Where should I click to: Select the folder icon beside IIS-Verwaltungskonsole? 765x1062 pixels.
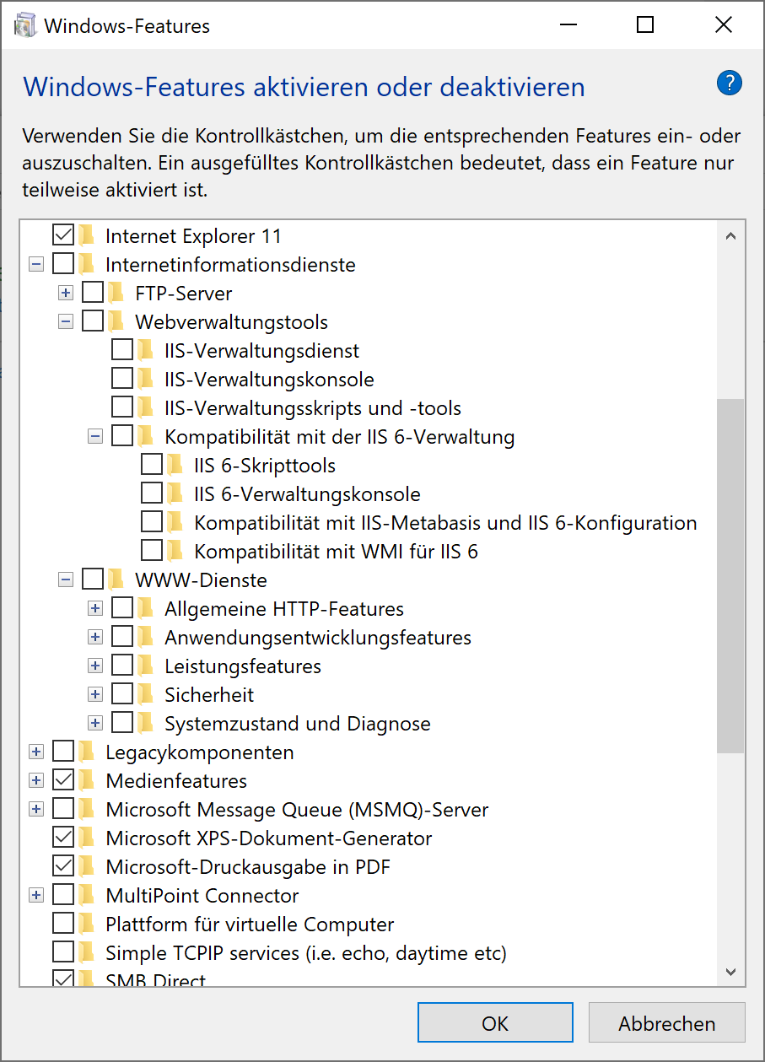146,380
